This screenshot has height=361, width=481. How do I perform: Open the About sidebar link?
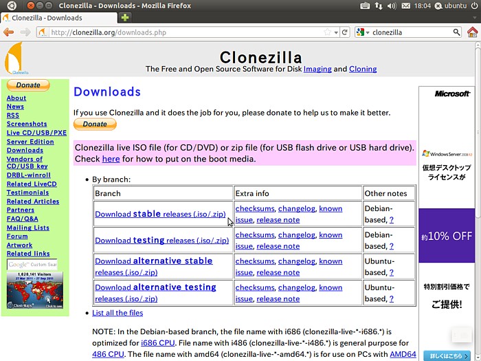click(16, 98)
